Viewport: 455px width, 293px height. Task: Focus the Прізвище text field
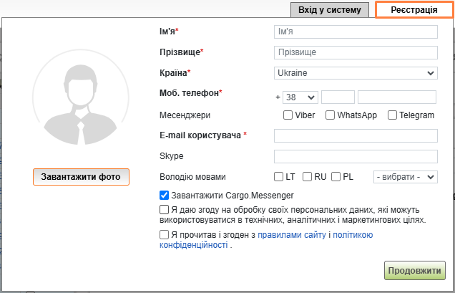pos(355,52)
